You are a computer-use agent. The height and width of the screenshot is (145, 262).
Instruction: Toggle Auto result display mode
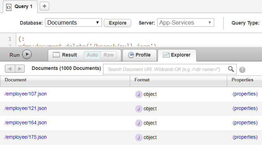coord(92,55)
